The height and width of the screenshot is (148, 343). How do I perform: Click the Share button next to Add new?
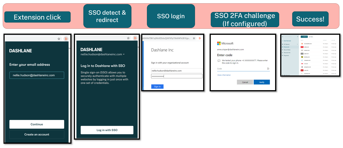click(x=311, y=37)
